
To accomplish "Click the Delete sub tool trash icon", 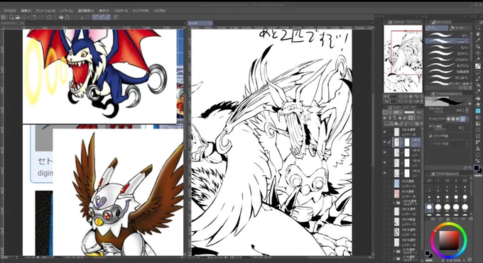I will click(x=470, y=88).
